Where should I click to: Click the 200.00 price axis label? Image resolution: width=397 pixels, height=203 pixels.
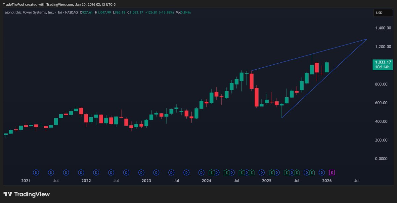381,140
